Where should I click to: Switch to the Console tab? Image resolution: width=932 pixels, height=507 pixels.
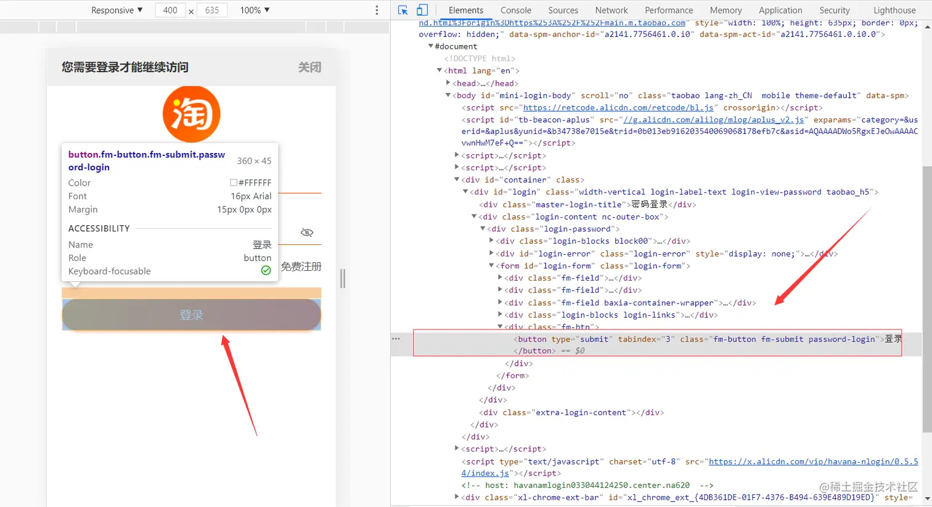click(515, 10)
